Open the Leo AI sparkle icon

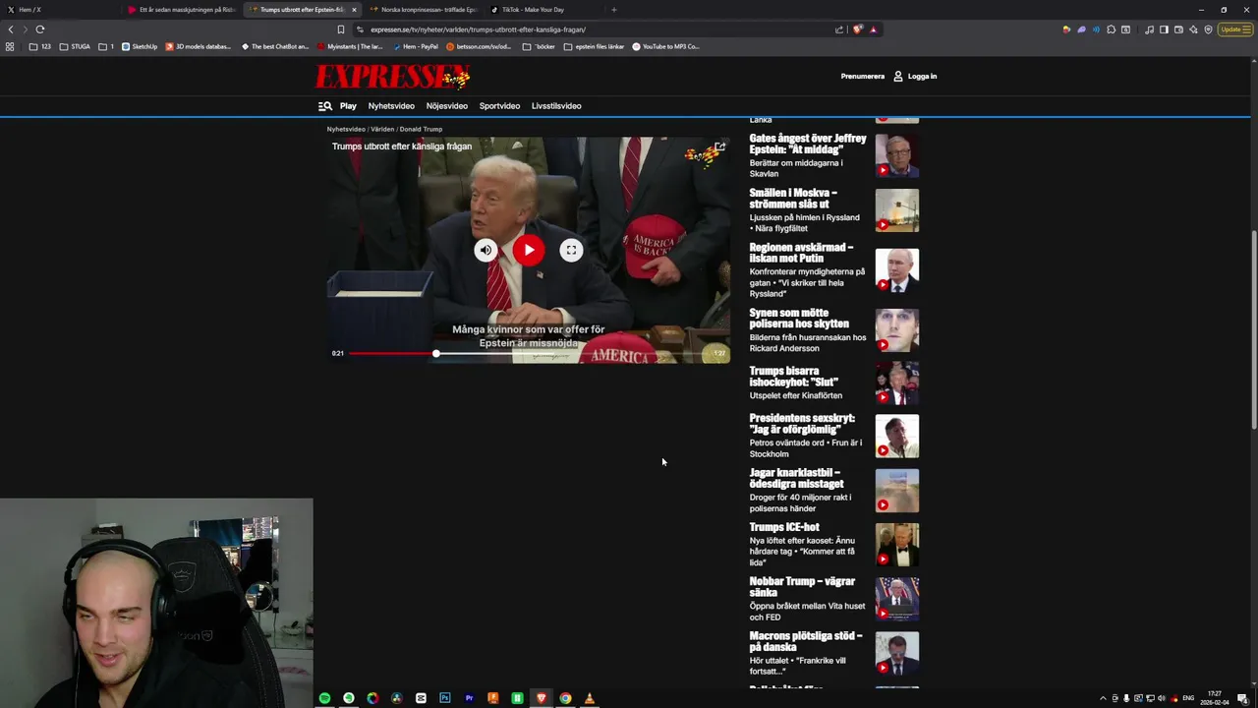tap(1193, 29)
